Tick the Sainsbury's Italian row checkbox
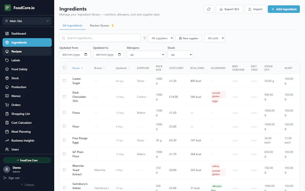305x191 pixels. tap(64, 188)
